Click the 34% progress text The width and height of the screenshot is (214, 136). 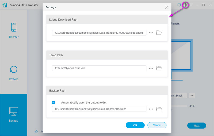[192, 106]
